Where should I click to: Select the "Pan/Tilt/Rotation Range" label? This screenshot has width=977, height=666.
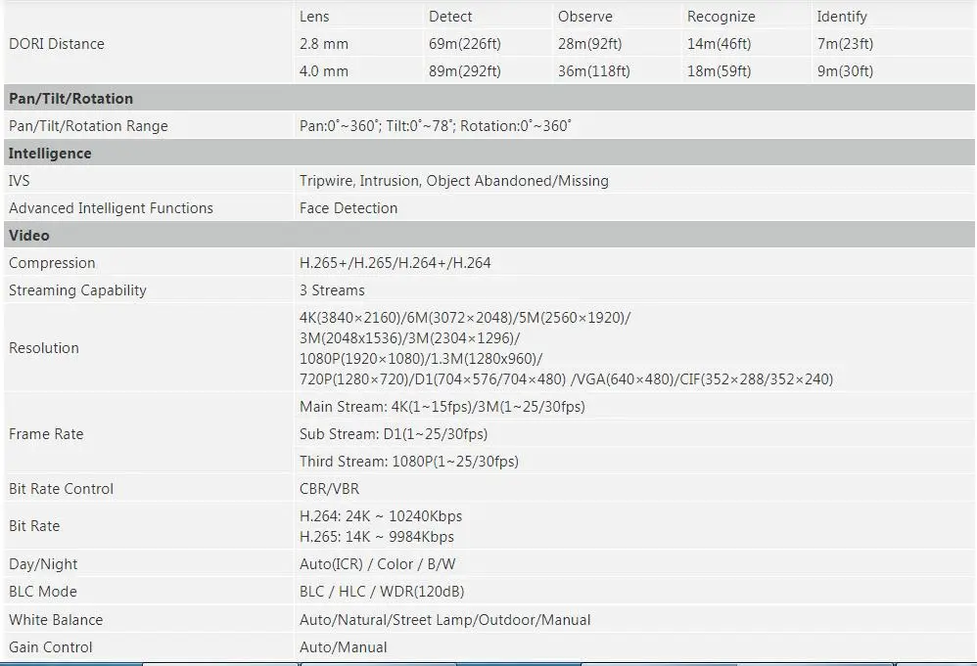pyautogui.click(x=88, y=126)
